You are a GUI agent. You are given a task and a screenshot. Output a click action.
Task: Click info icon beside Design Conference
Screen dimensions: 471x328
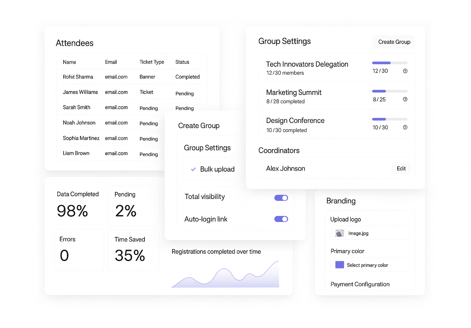405,127
